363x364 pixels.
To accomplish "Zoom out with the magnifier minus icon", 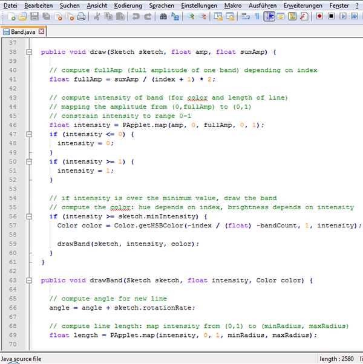I will pos(202,16).
